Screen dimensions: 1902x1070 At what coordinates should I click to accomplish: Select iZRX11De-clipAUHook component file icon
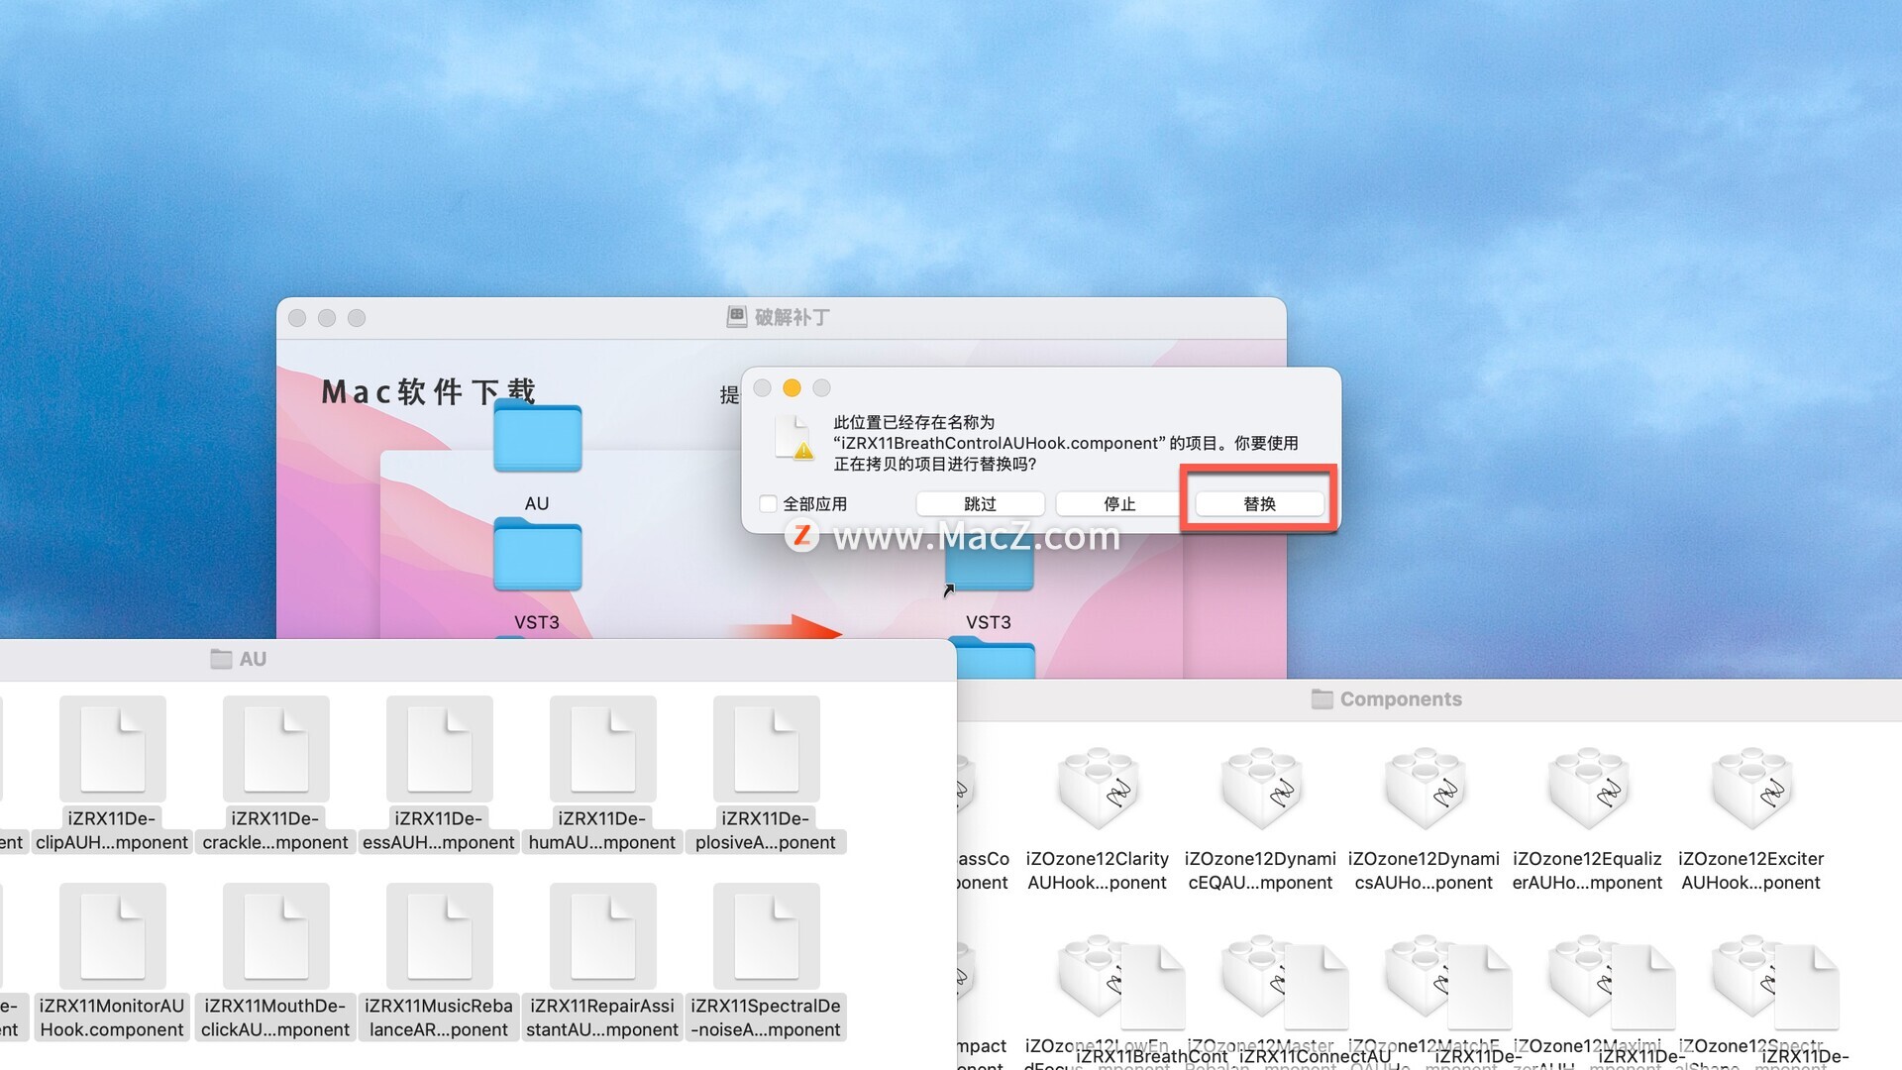click(x=112, y=749)
